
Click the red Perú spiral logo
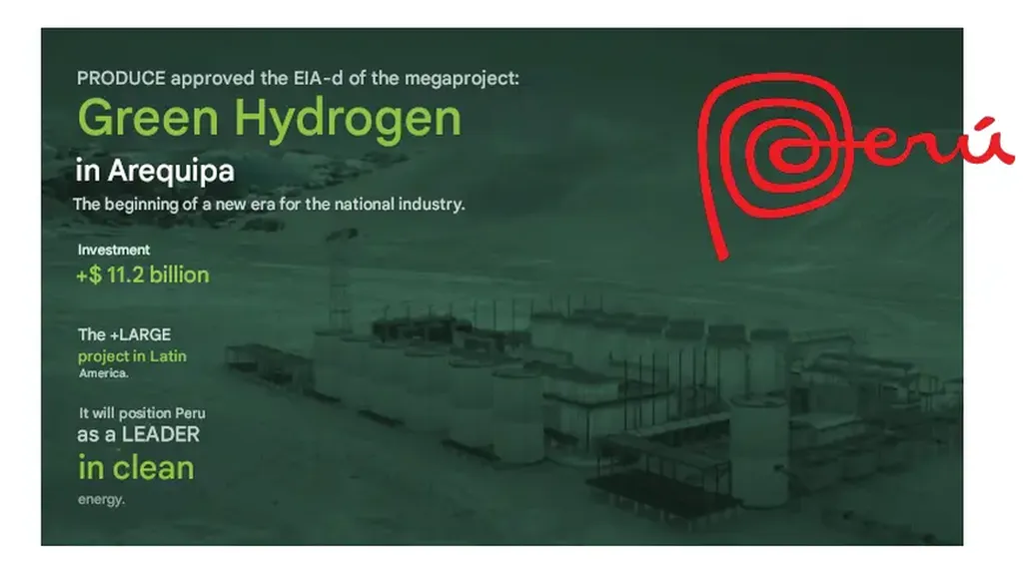click(x=855, y=166)
